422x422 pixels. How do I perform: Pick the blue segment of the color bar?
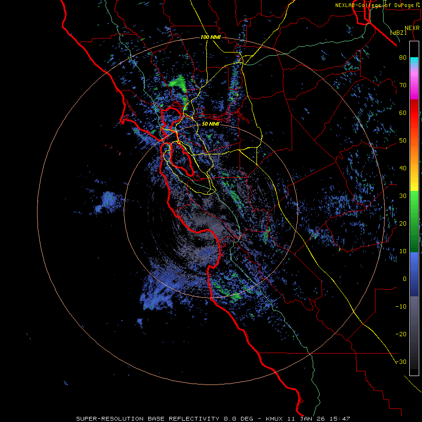(x=414, y=274)
